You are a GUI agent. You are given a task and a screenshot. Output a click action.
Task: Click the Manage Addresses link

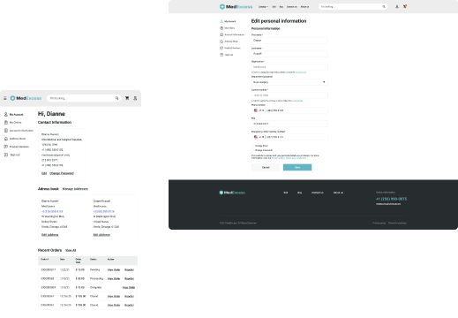click(75, 189)
